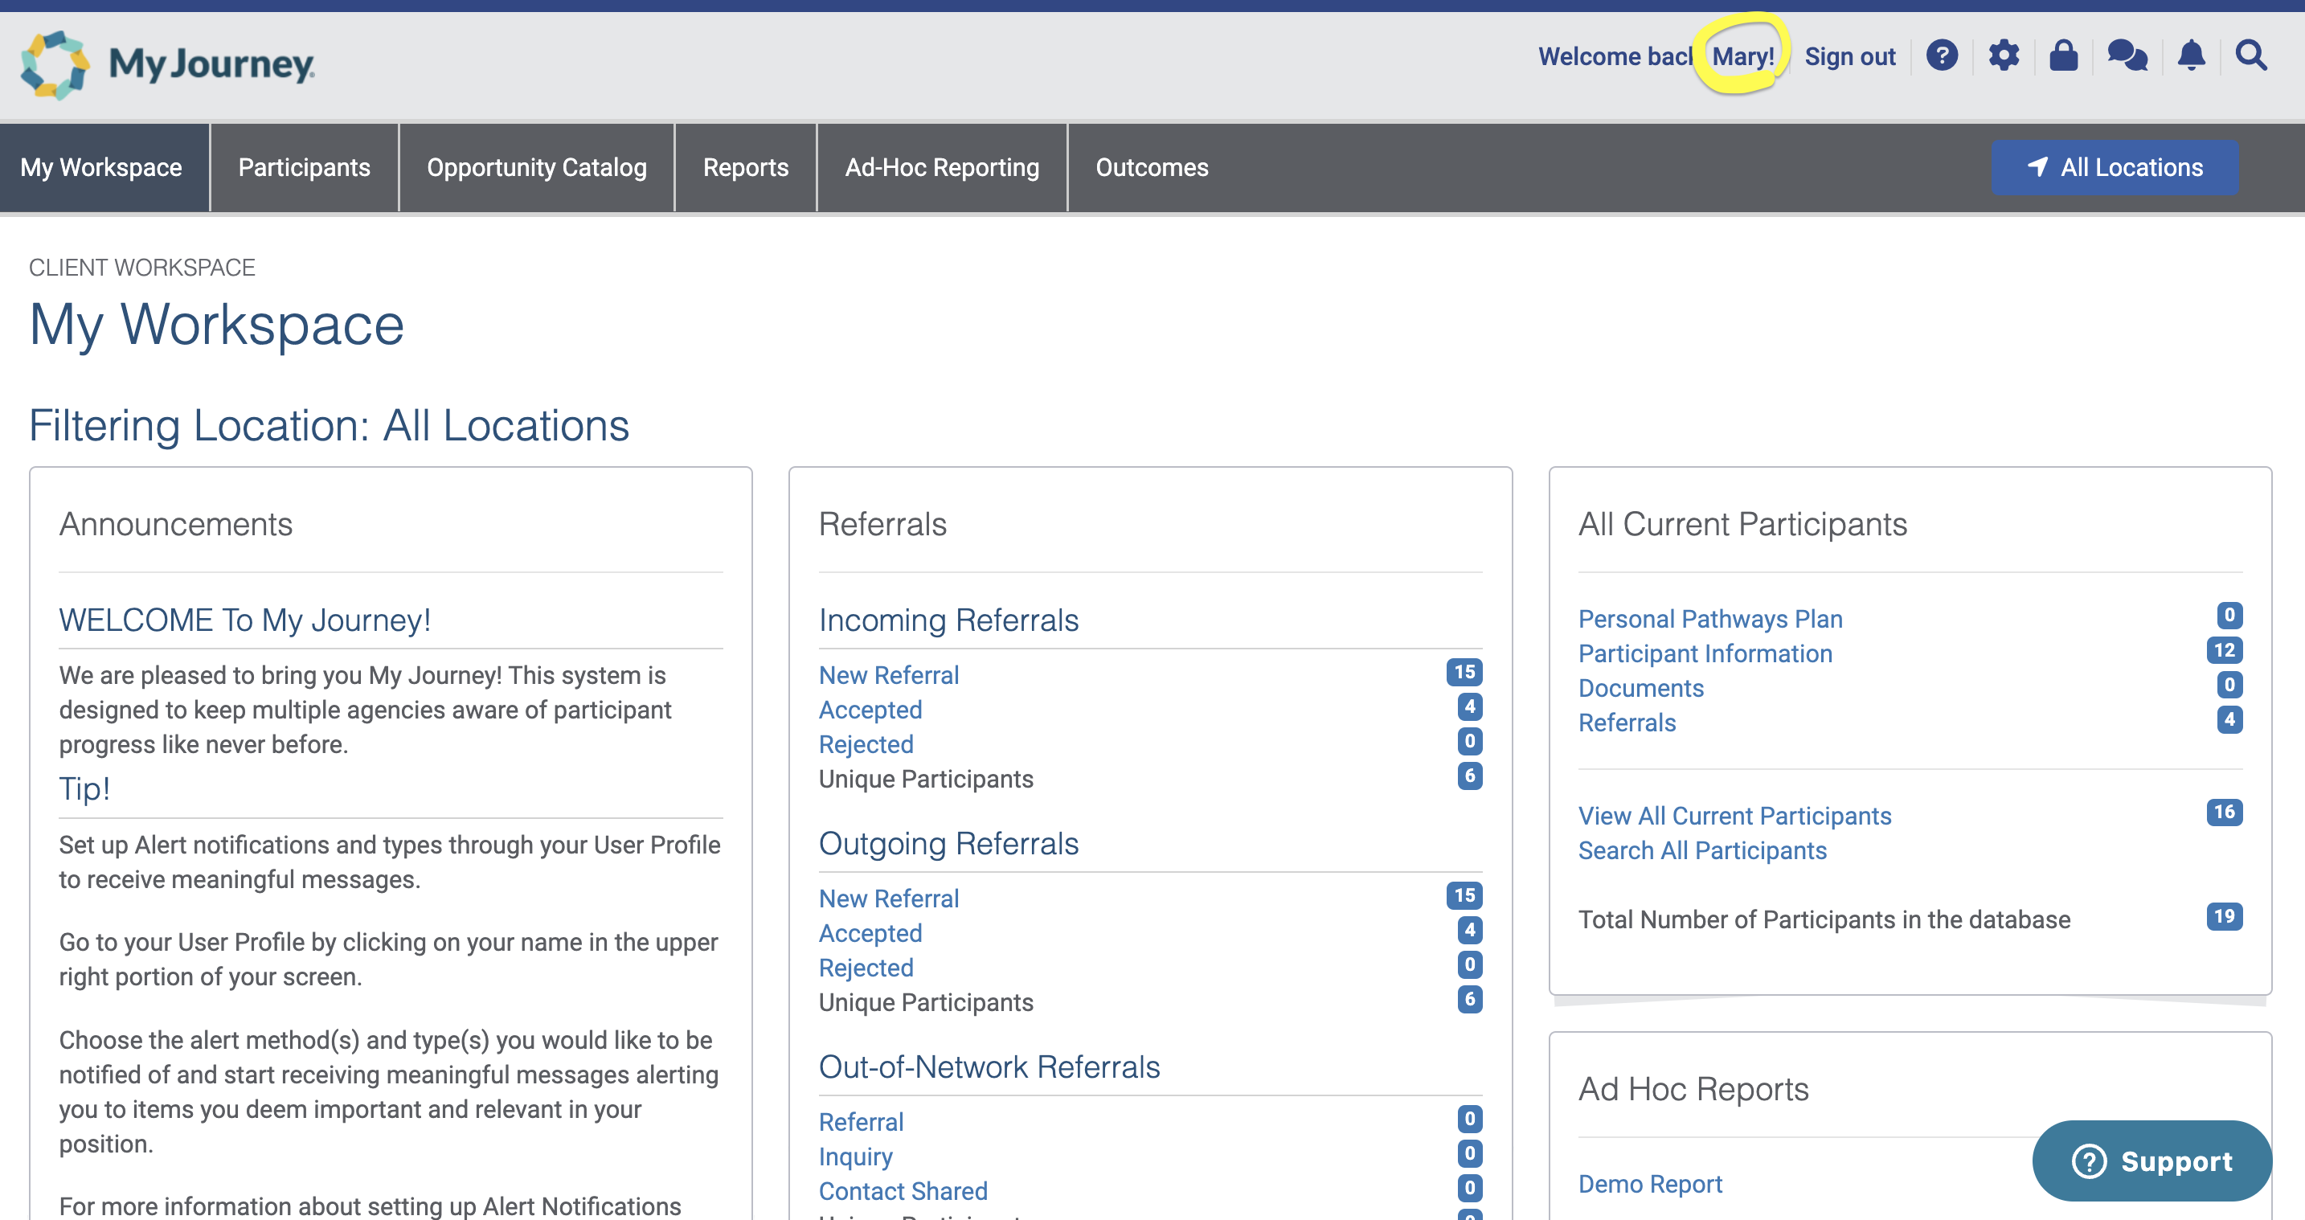
Task: Click the Participant Information count badge 12
Action: coord(2224,650)
